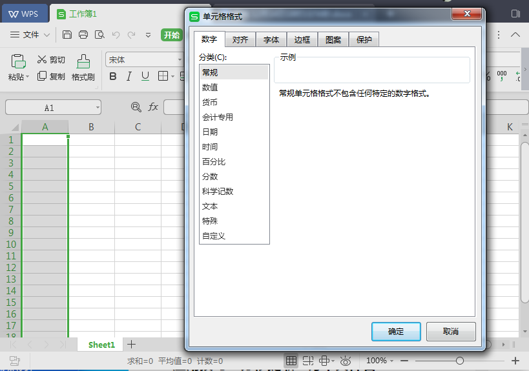Select 常规 category in list
Screen dimensions: 529x371
[234, 72]
